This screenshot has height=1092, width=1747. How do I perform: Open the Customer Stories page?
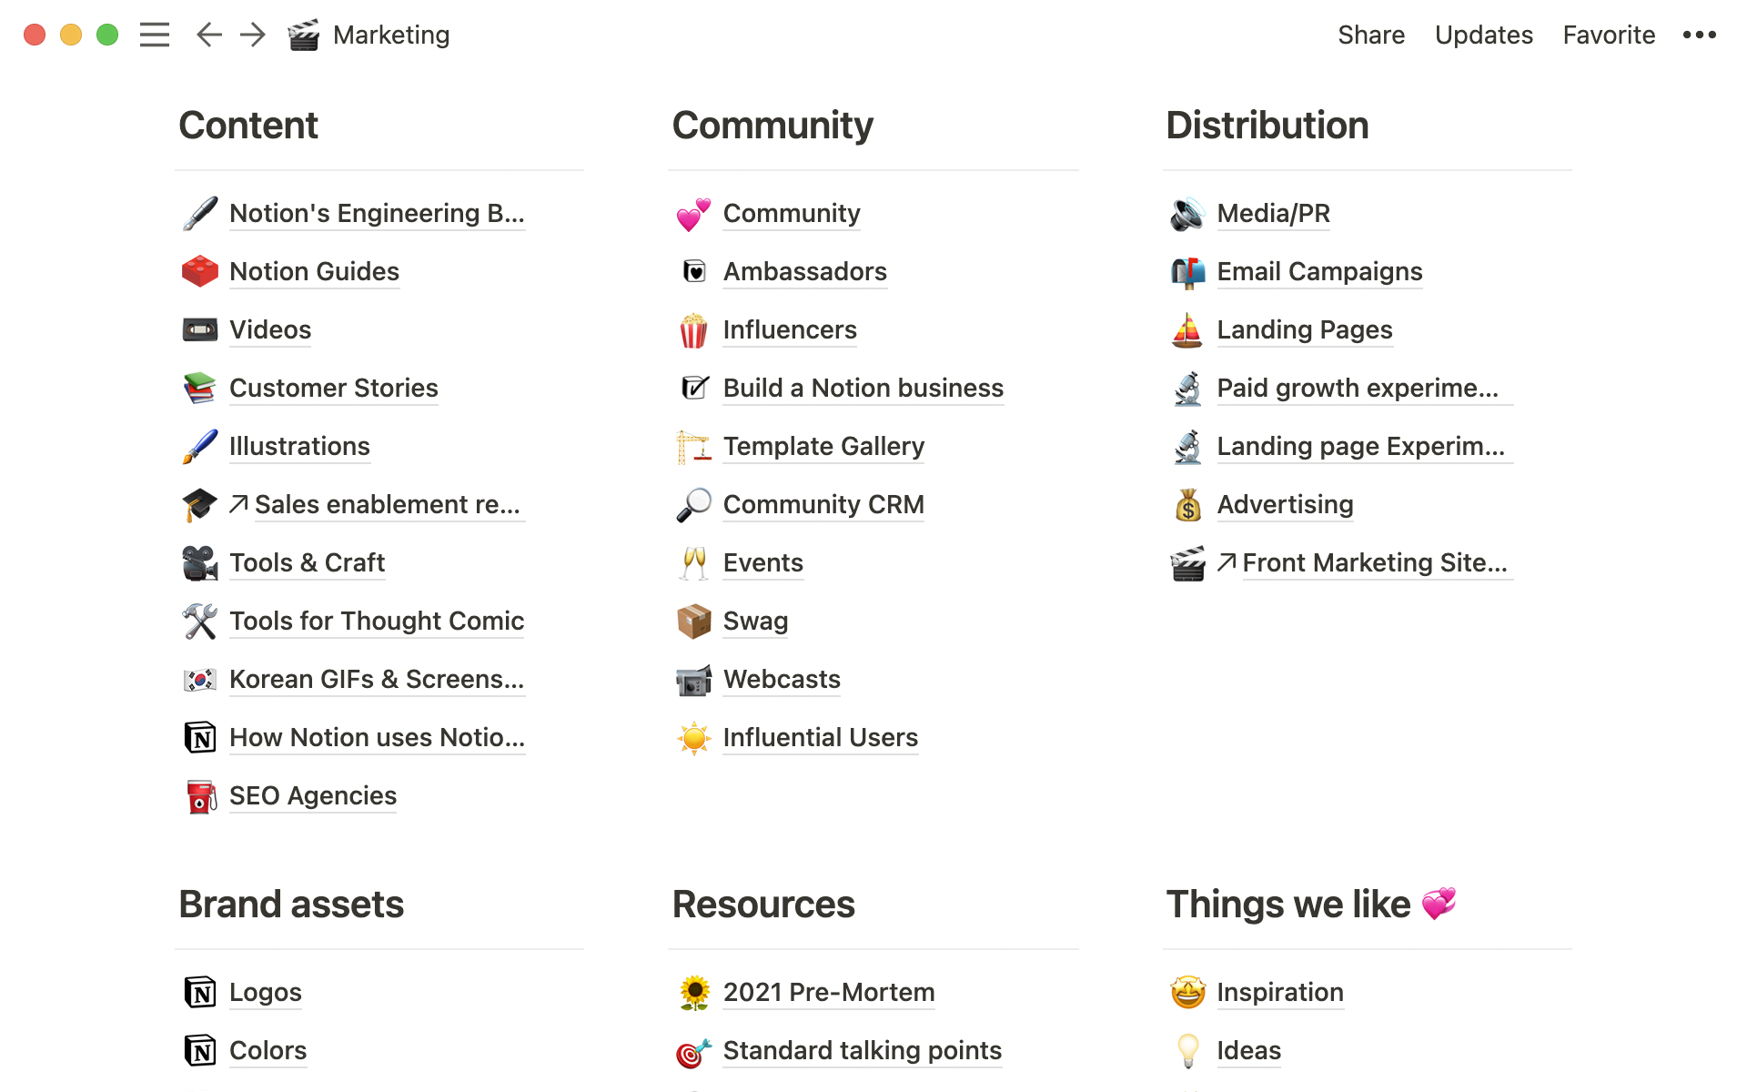point(333,388)
